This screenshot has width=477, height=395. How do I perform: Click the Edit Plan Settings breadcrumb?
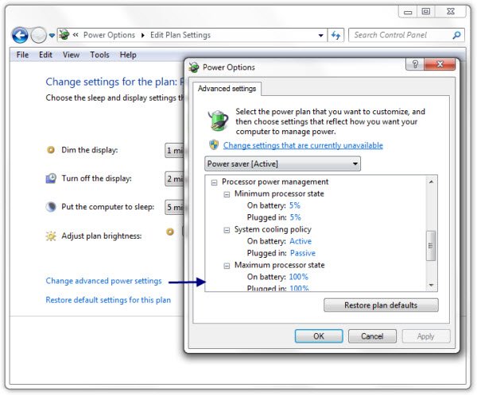point(180,35)
